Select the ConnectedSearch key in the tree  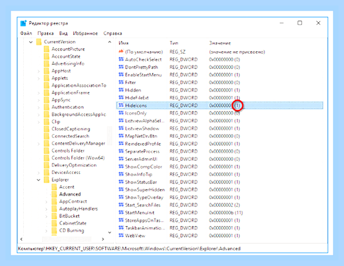(70, 136)
